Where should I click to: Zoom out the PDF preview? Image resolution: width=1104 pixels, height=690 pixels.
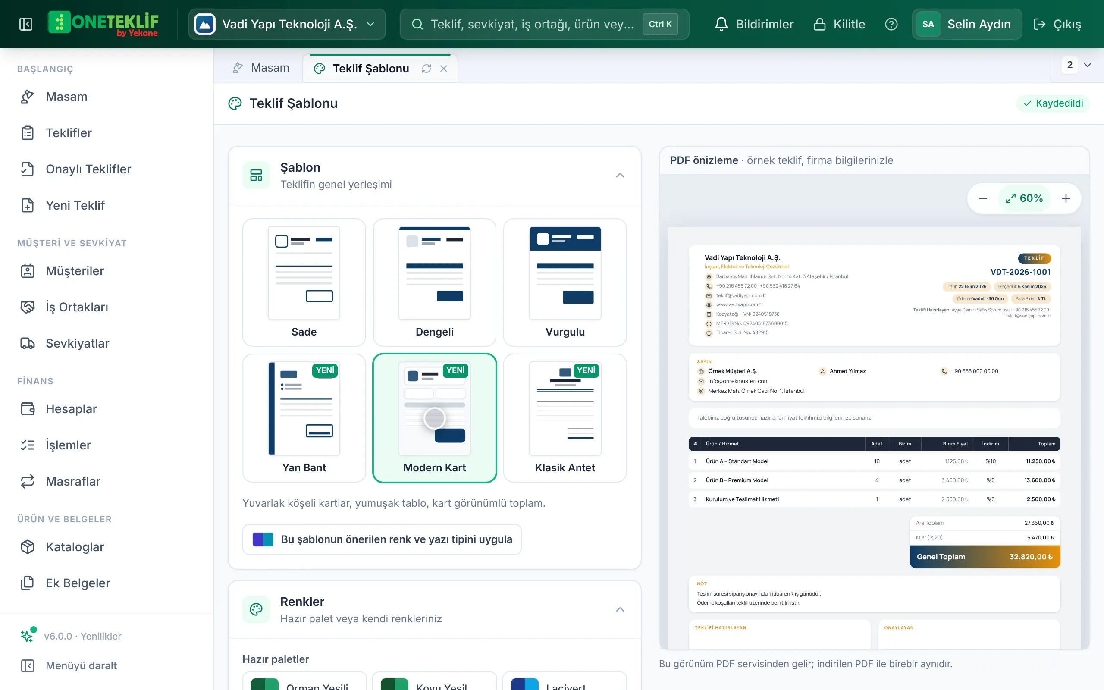click(983, 198)
